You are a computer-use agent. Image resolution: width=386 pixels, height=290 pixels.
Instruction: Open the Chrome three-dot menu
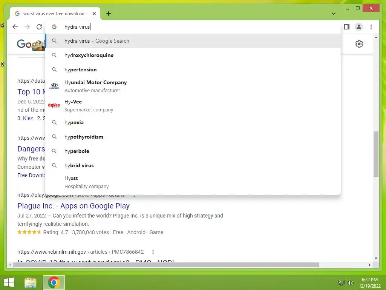371,27
